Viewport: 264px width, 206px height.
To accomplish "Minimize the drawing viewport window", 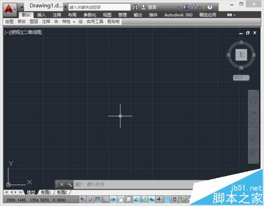I will 241,33.
